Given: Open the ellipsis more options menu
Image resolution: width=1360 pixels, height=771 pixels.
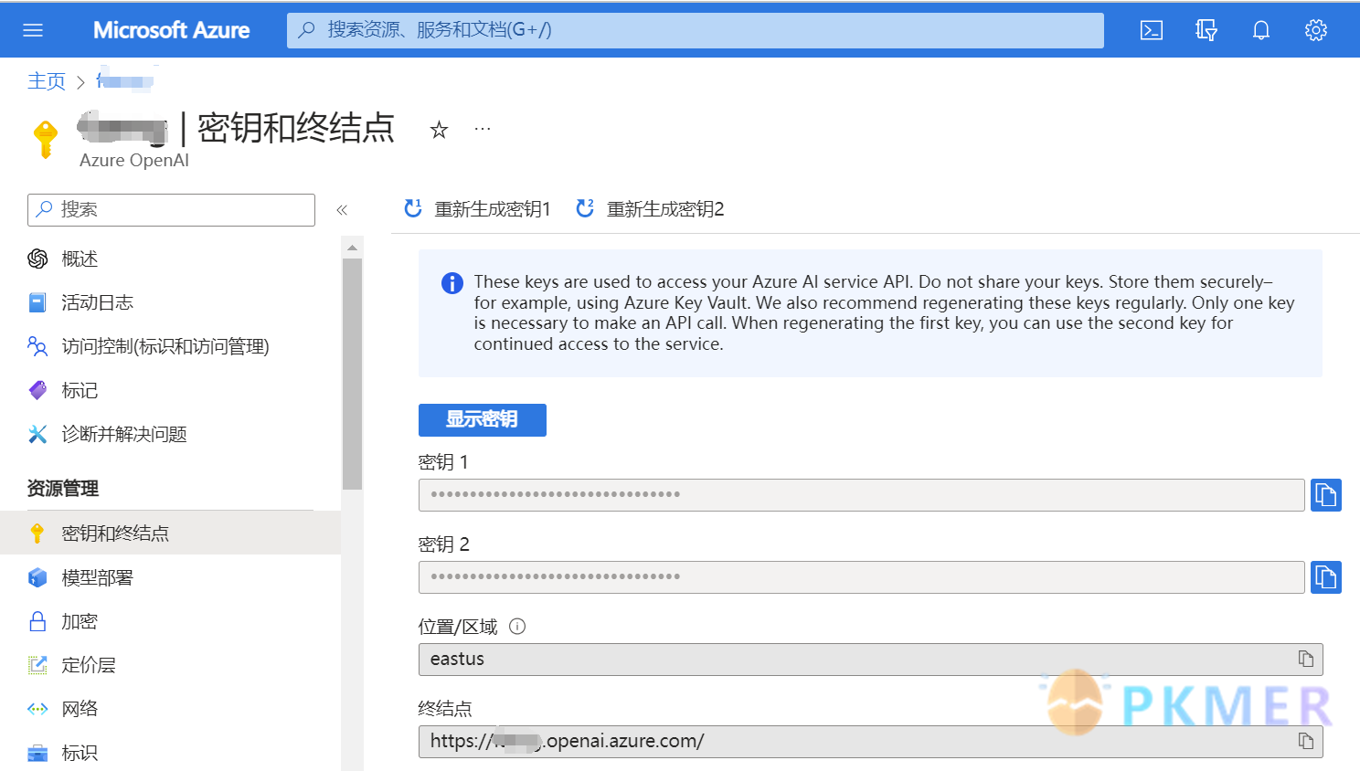Looking at the screenshot, I should [483, 129].
